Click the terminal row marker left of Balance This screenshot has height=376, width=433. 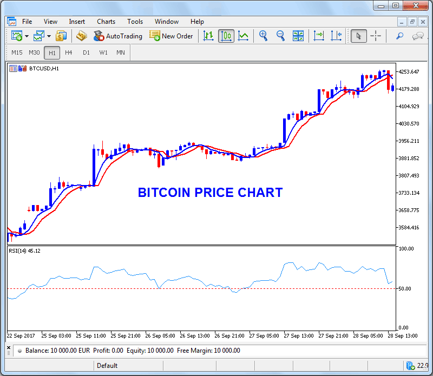click(20, 351)
